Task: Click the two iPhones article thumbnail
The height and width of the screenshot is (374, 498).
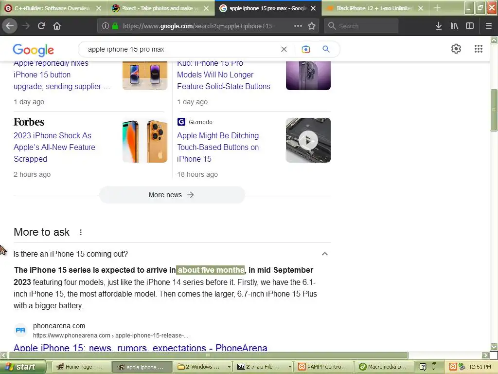Action: coord(145,75)
